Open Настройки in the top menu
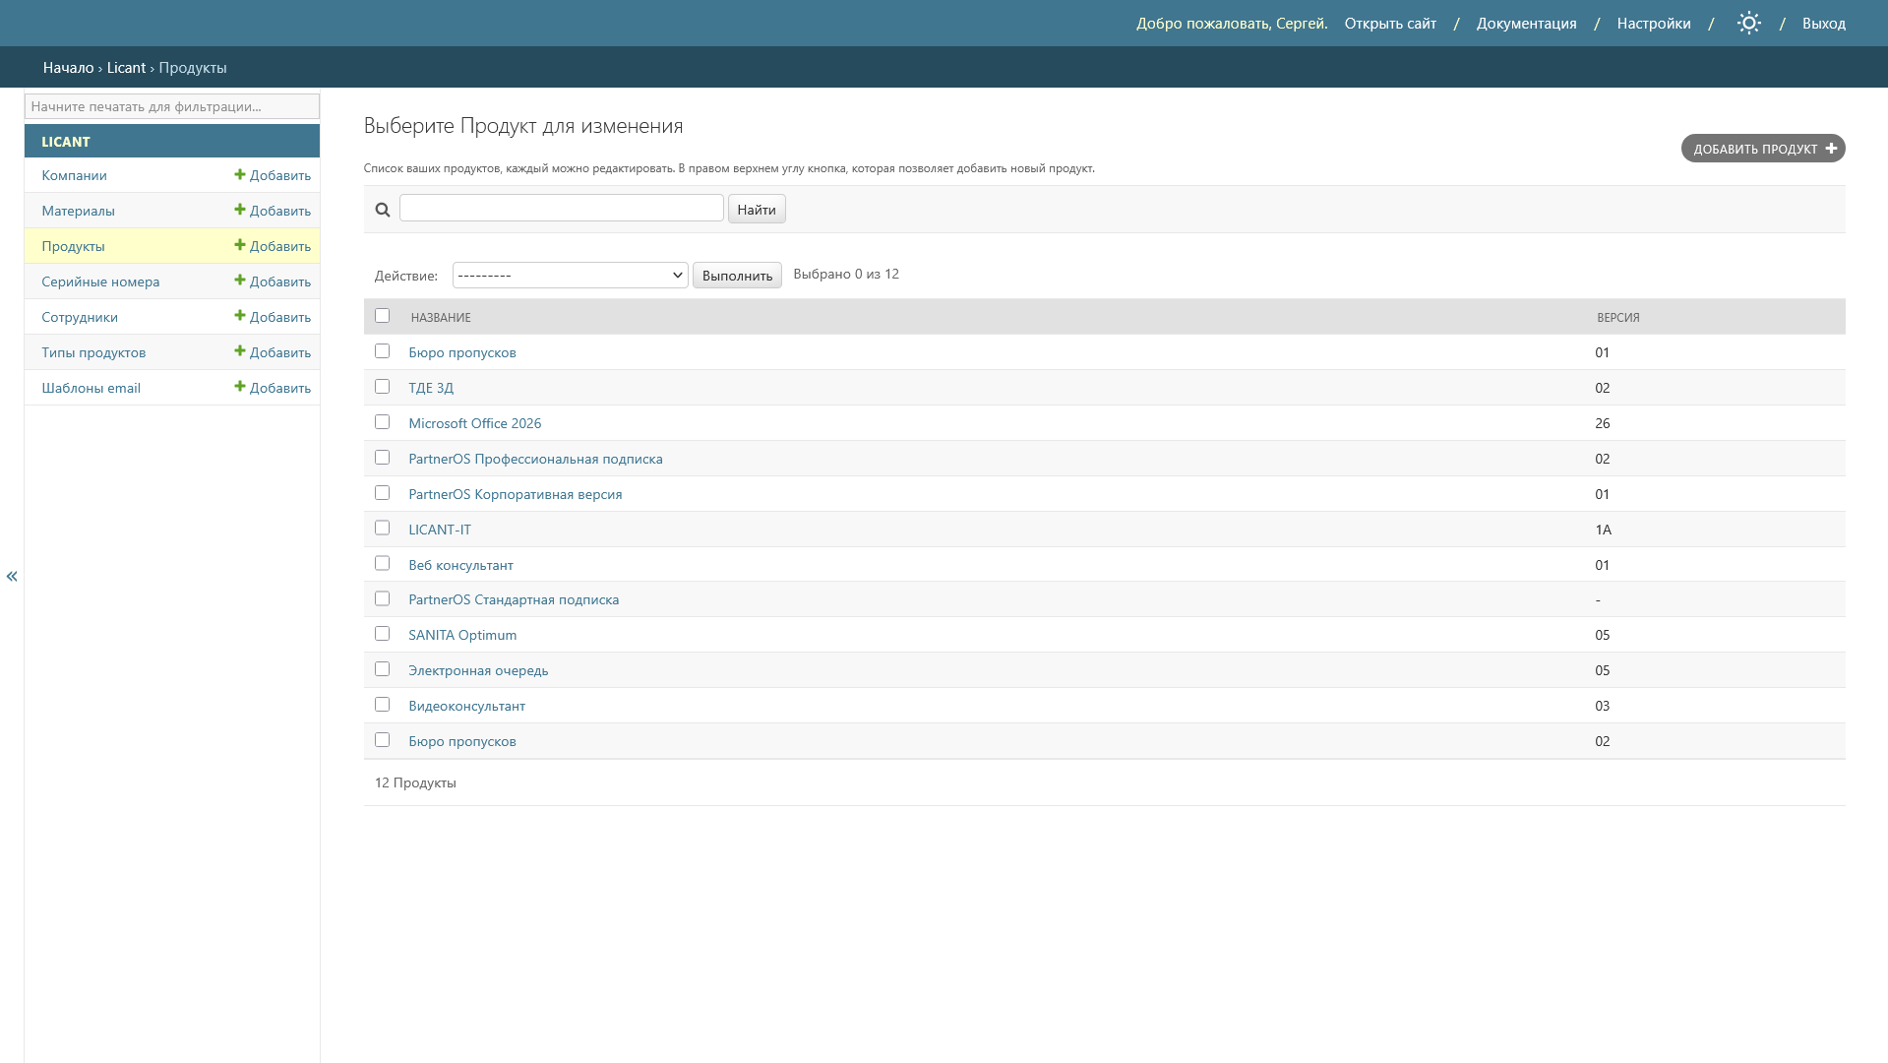The height and width of the screenshot is (1063, 1888). click(1653, 24)
